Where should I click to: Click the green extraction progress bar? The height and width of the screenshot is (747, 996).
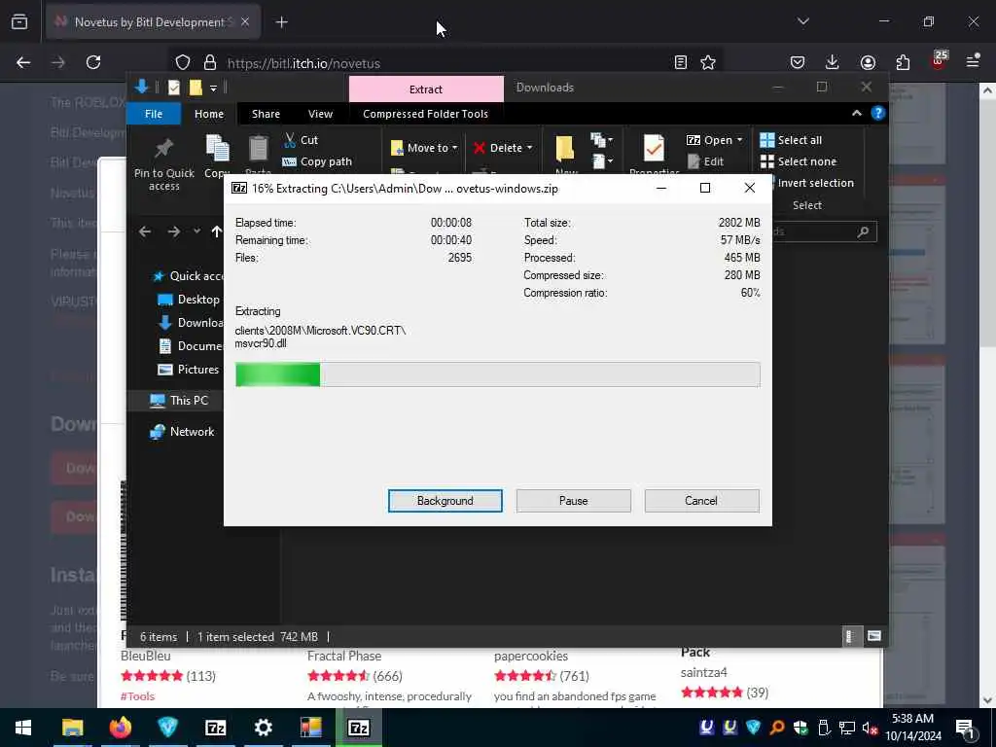click(497, 374)
